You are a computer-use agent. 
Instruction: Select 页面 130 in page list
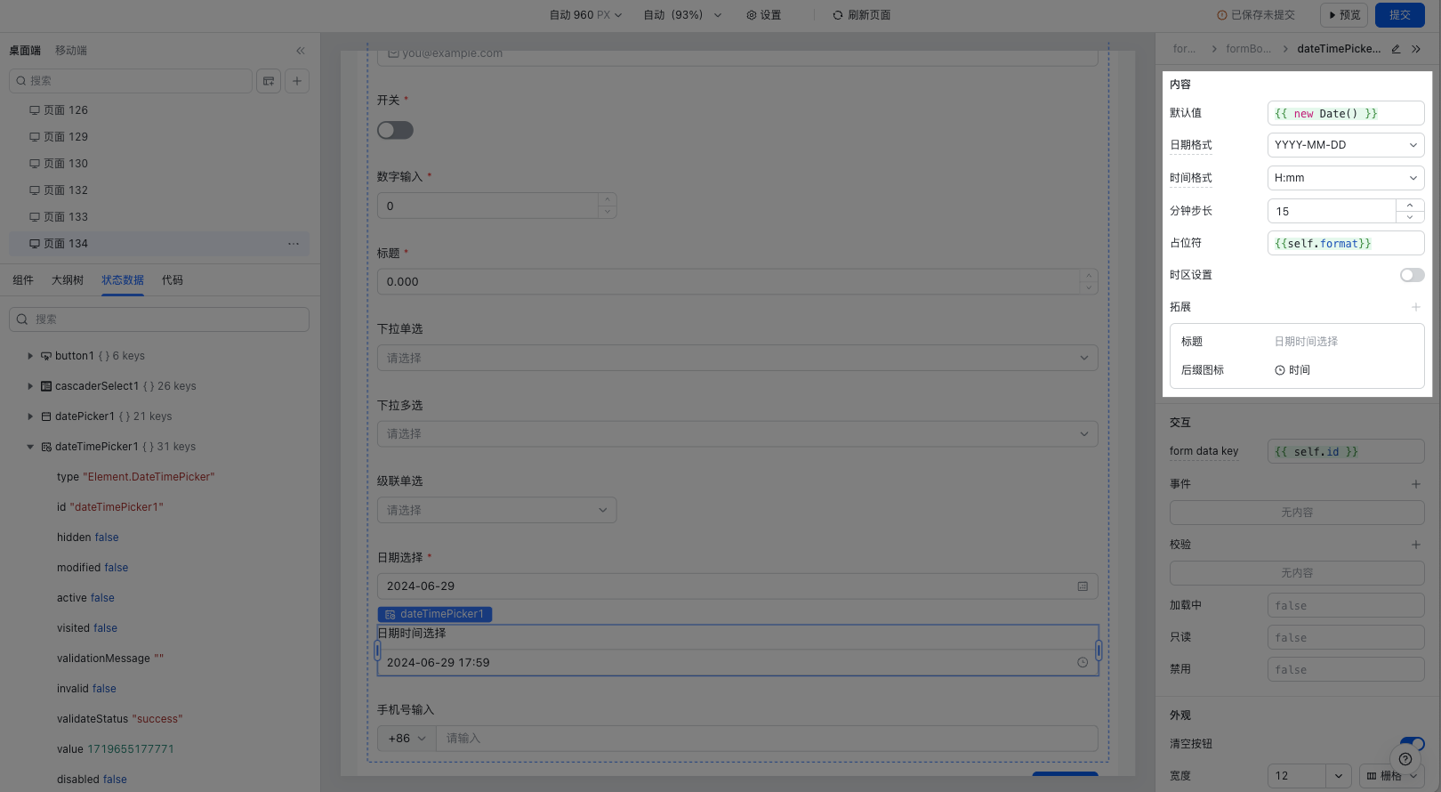coord(159,164)
